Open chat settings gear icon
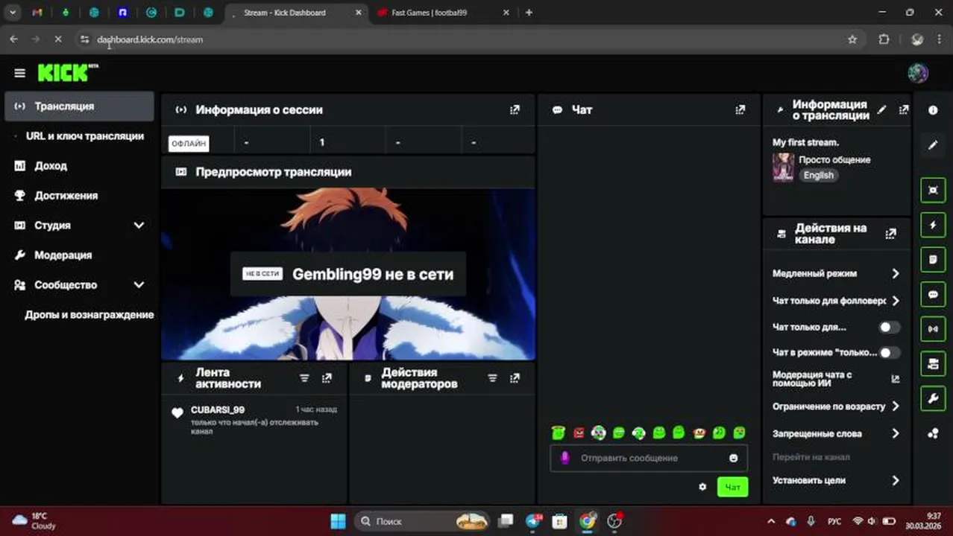Viewport: 953px width, 536px height. (702, 487)
